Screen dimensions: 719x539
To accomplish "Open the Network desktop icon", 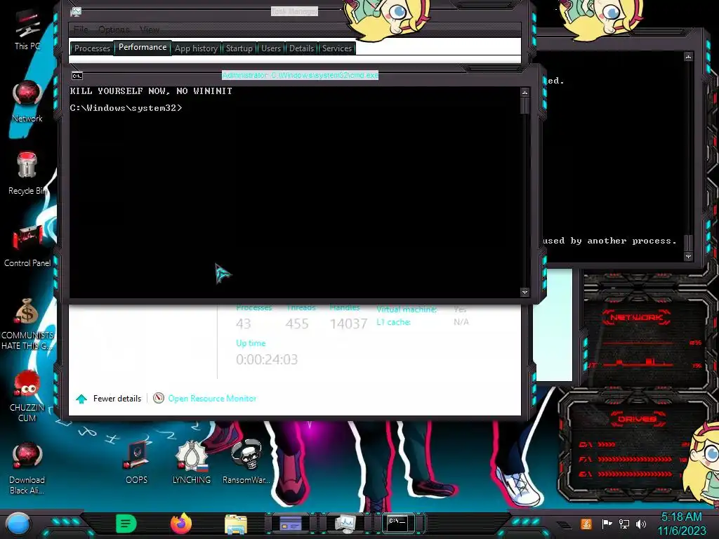I will [27, 102].
